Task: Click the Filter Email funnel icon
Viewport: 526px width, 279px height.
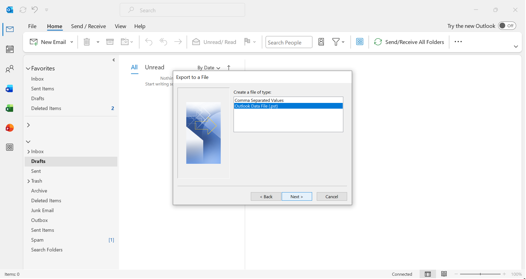Action: coord(336,42)
